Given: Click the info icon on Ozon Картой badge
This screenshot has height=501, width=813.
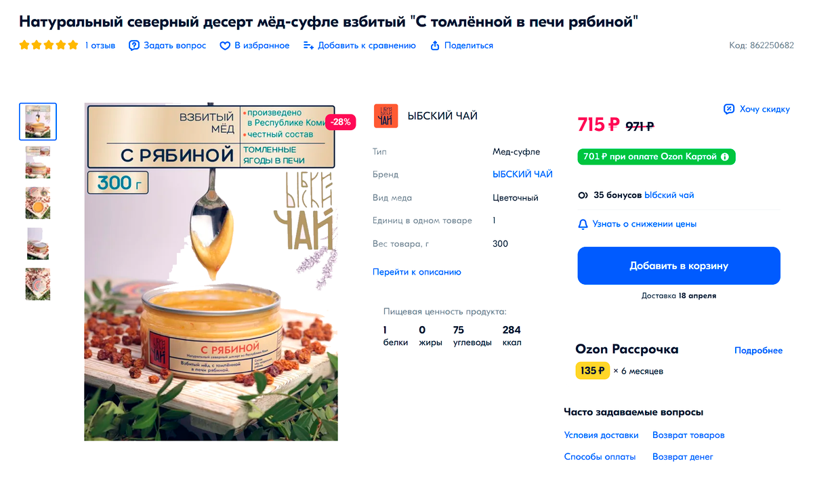Looking at the screenshot, I should 725,157.
